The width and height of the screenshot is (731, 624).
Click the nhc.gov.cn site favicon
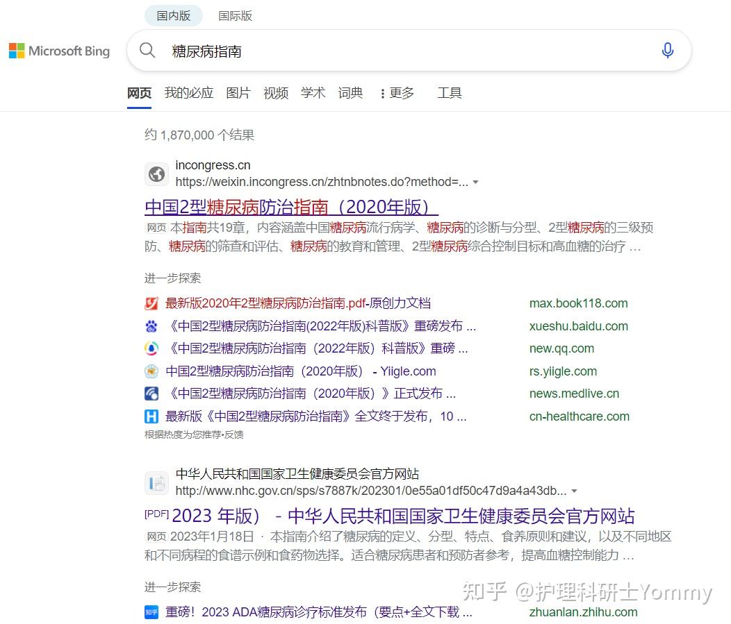pyautogui.click(x=156, y=483)
